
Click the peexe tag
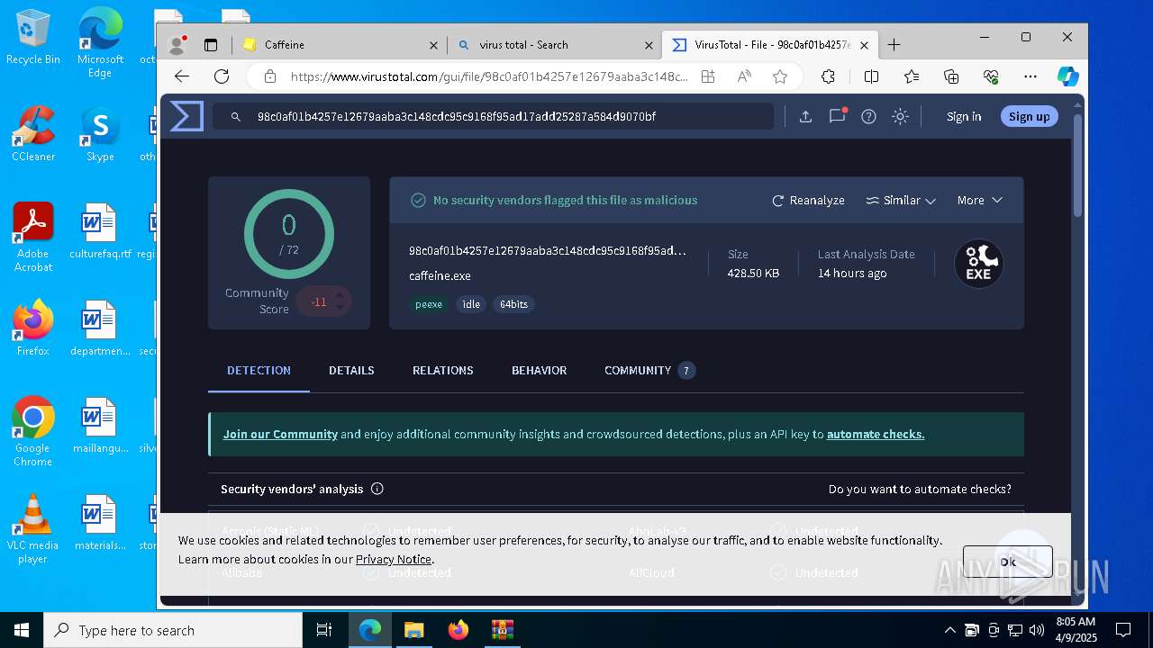point(429,304)
